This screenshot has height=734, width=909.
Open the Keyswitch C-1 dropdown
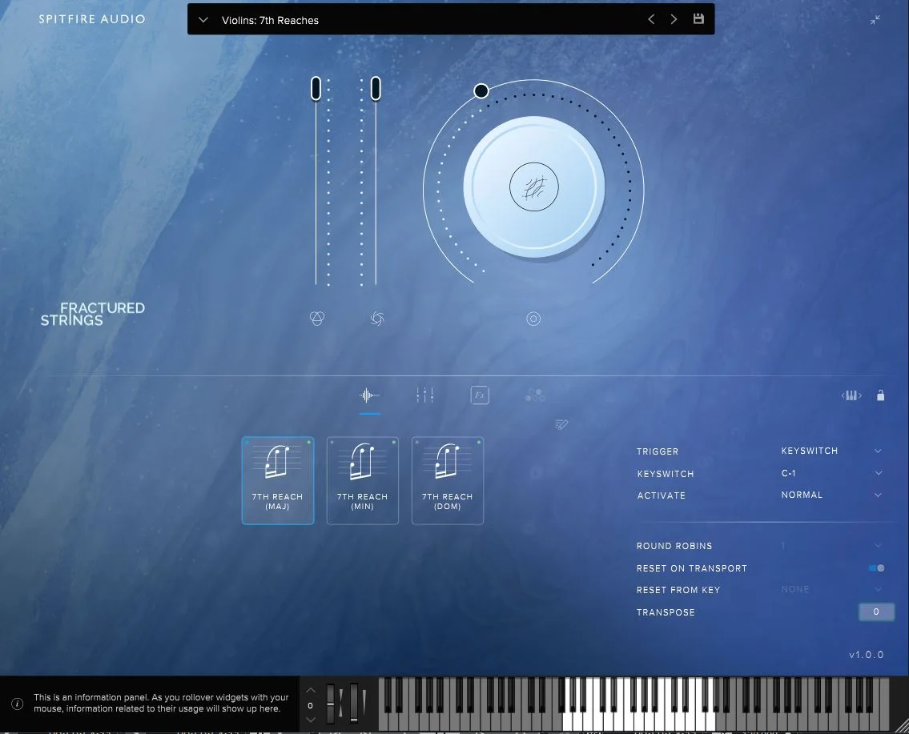[831, 473]
